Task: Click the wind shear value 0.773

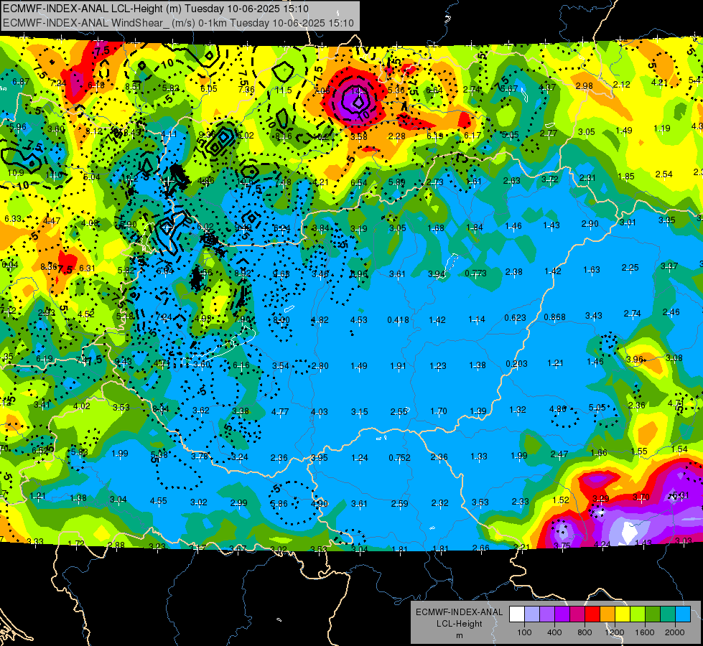Action: (475, 273)
